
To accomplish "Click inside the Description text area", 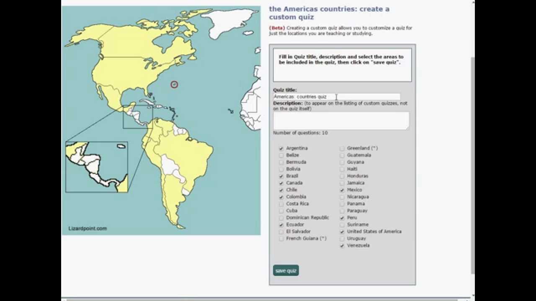I will coord(341,120).
